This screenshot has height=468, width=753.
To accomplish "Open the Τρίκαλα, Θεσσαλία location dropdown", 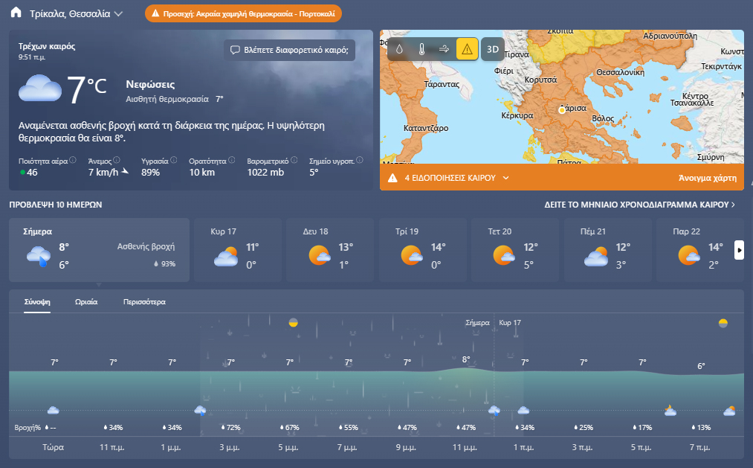I will coord(118,13).
